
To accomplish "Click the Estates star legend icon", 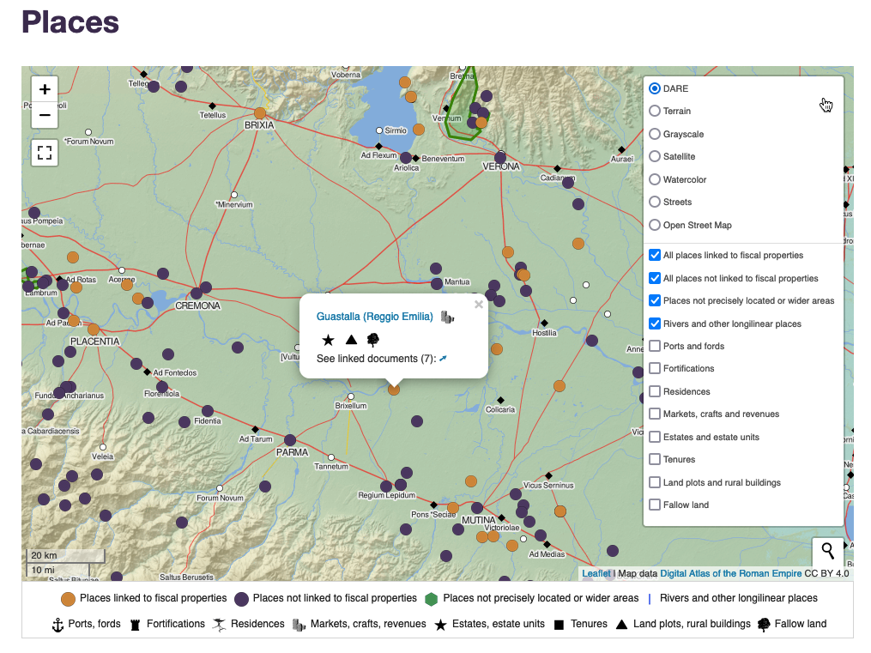I will [440, 625].
